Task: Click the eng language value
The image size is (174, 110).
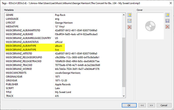Action: 57,19
